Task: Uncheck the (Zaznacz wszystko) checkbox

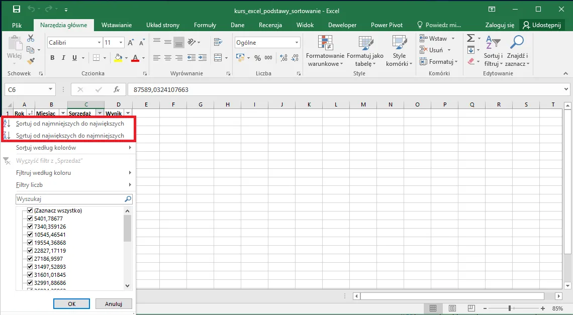Action: [30, 211]
